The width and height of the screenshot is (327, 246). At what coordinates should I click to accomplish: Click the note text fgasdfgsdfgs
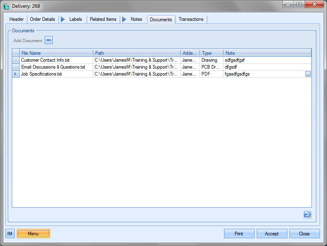[237, 74]
